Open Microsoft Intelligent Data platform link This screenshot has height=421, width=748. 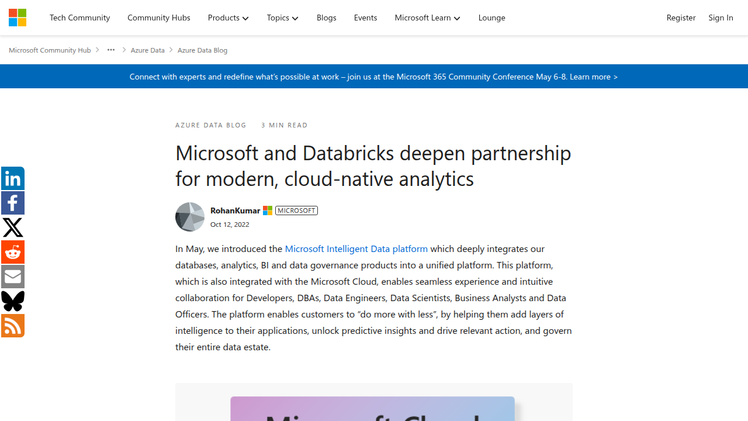point(356,249)
